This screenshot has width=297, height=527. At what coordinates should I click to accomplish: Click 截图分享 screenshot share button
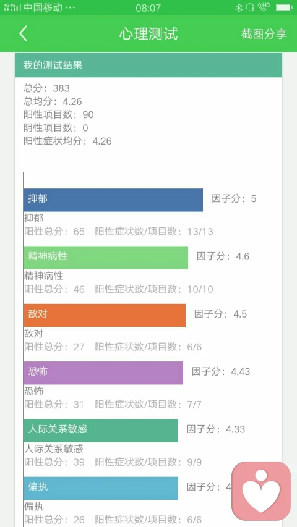click(264, 34)
